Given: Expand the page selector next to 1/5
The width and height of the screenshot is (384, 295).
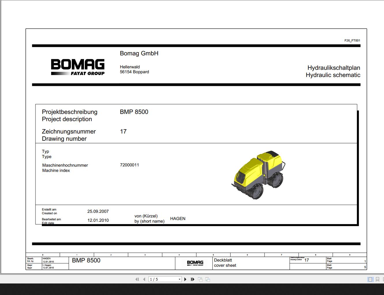Looking at the screenshot, I should [x=179, y=279].
